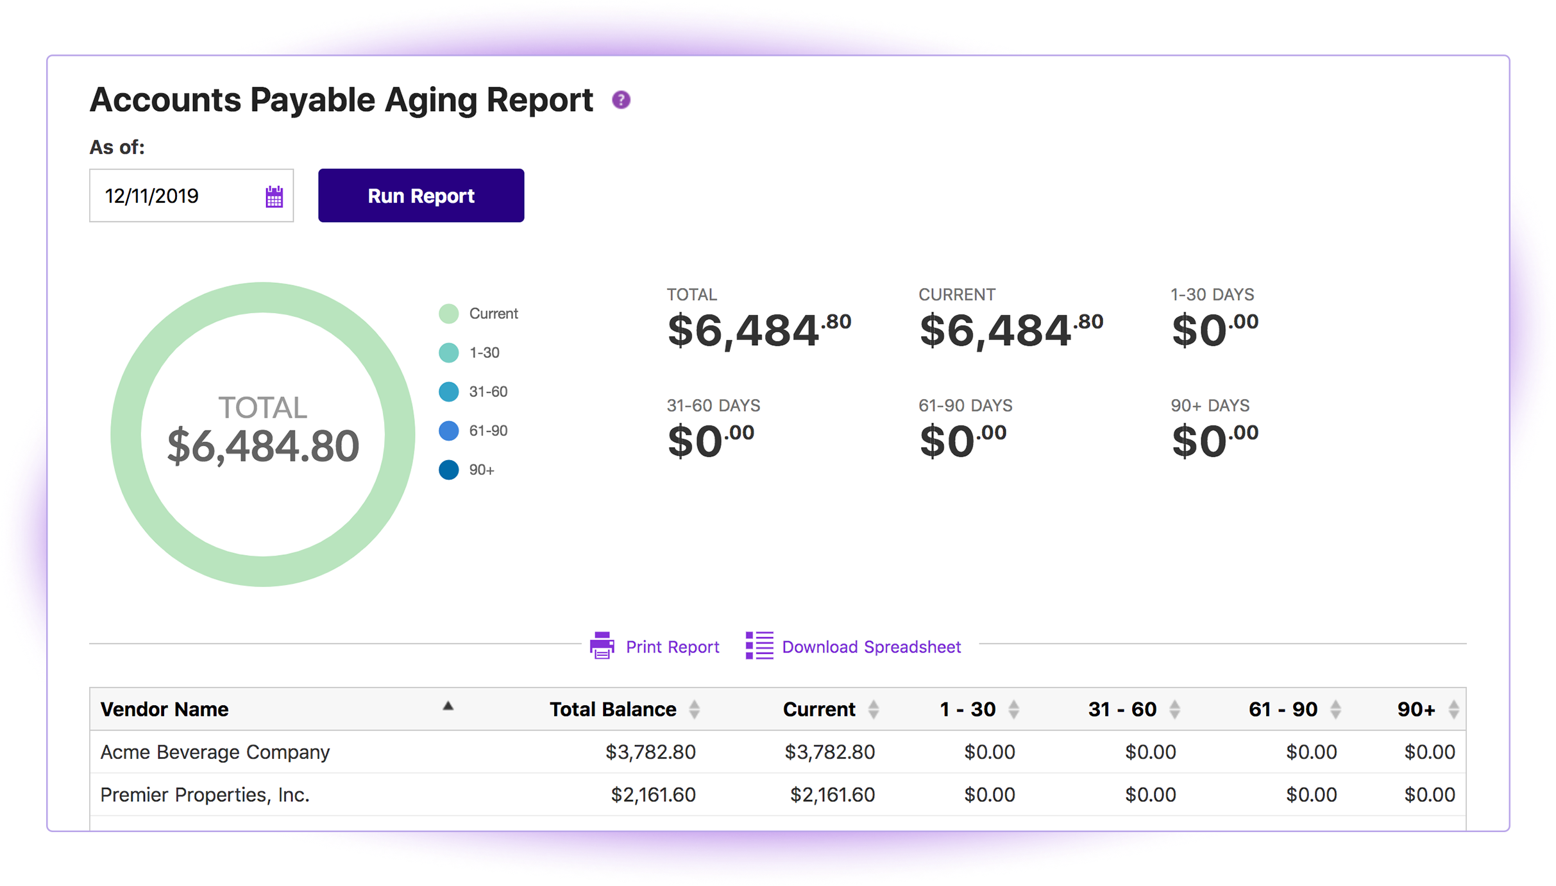Sort by Current column arrows

[x=873, y=710]
